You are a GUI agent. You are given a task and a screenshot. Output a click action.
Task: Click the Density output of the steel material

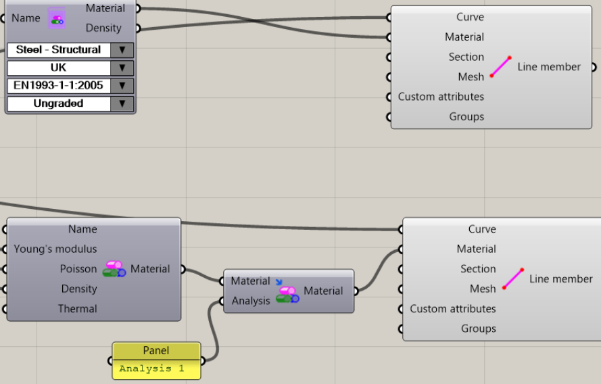(137, 28)
